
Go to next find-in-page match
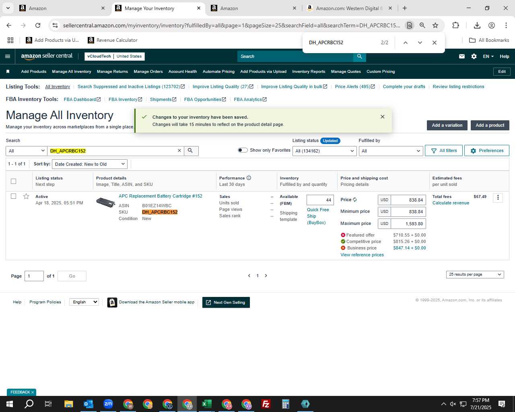[420, 43]
